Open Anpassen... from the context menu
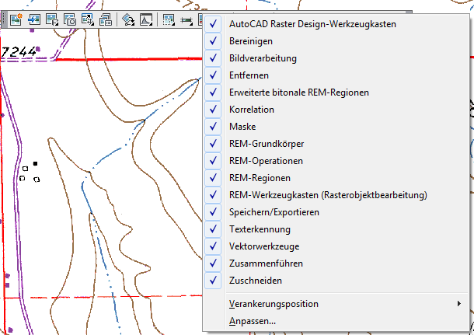Viewport: 474px width, 335px height. 336,321
